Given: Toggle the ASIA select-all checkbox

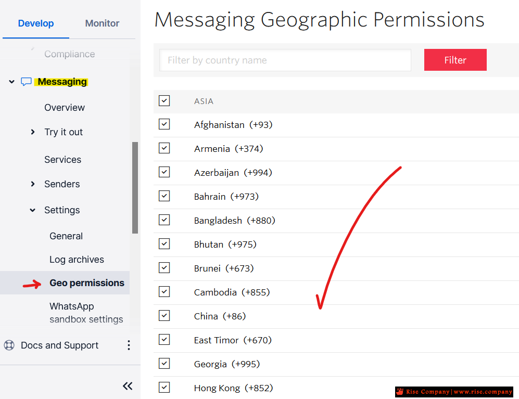Looking at the screenshot, I should click(164, 101).
